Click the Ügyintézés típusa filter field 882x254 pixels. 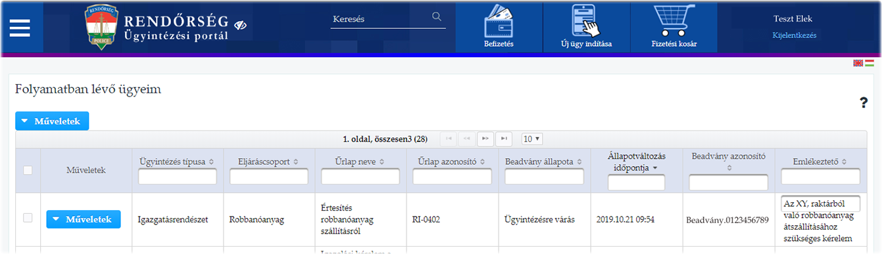pos(178,177)
